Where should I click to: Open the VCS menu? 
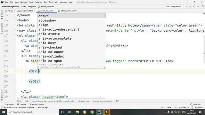(56, 2)
